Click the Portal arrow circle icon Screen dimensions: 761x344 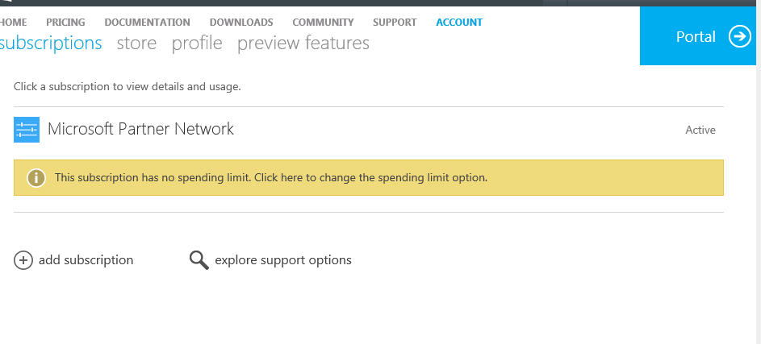[x=739, y=36]
